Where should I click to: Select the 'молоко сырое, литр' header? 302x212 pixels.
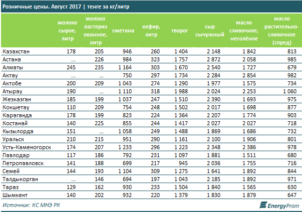(x=67, y=30)
